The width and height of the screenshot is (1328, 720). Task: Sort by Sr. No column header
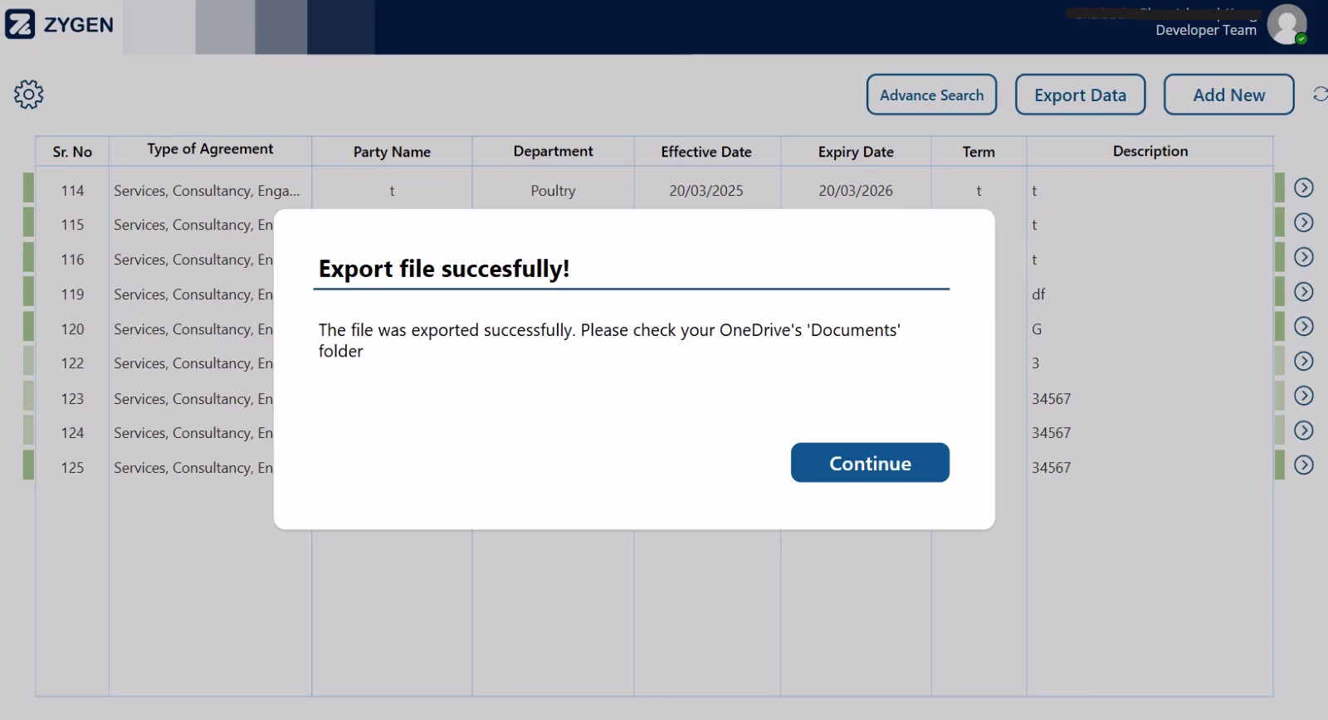click(x=72, y=152)
